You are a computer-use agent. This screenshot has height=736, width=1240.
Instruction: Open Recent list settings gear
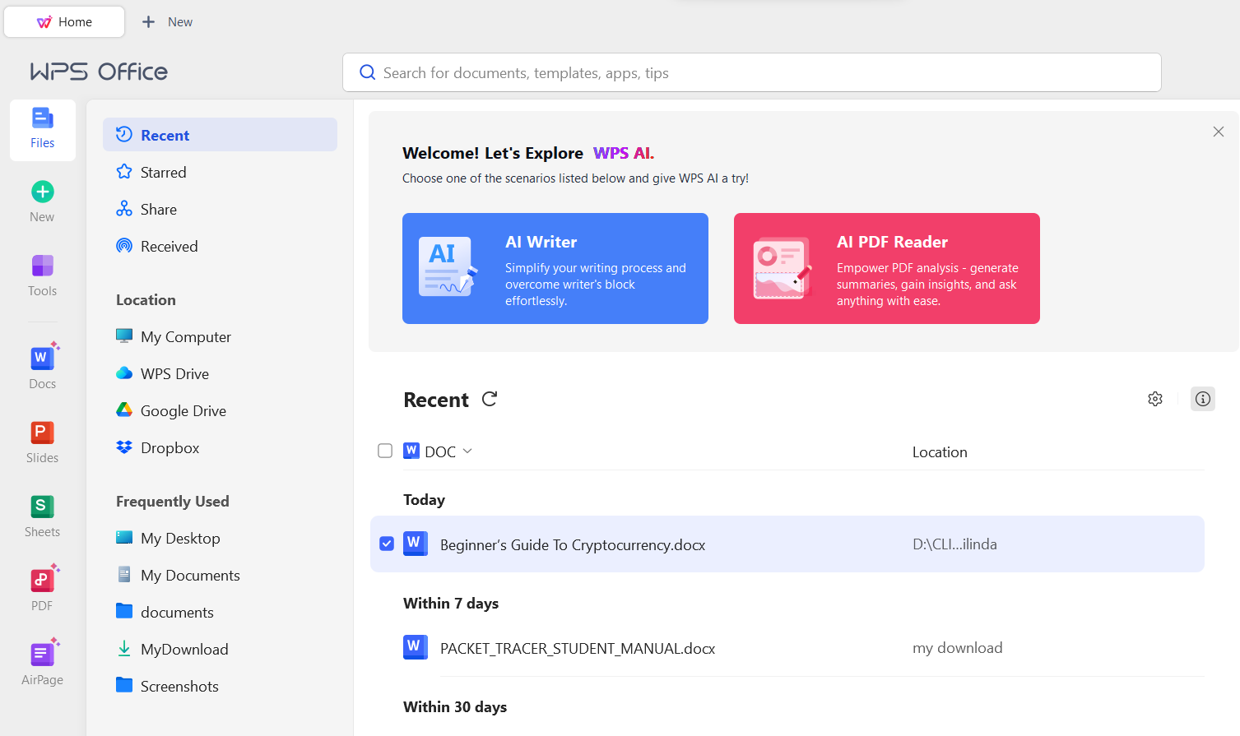click(x=1154, y=399)
